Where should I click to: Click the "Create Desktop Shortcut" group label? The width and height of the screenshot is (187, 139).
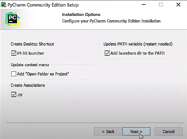[x=32, y=44]
